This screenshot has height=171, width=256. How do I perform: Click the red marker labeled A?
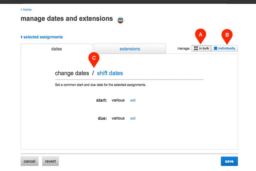click(x=198, y=35)
